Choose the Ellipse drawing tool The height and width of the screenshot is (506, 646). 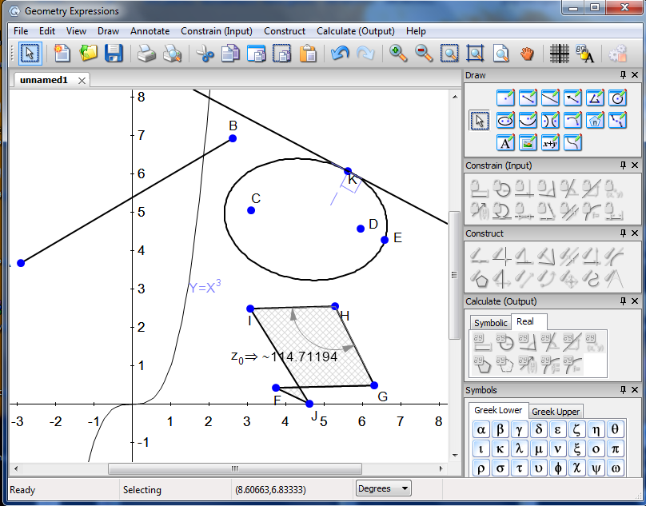[x=505, y=121]
